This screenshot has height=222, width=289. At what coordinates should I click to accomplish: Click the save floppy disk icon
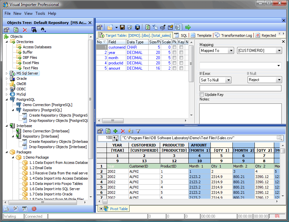122,27
